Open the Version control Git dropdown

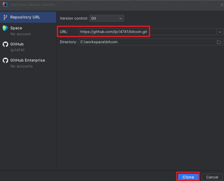(107, 18)
